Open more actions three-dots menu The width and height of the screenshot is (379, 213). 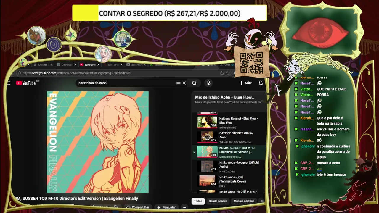pyautogui.click(x=184, y=207)
